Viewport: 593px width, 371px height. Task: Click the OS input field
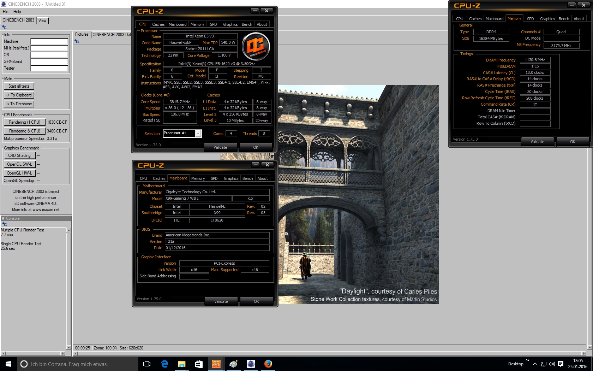(49, 55)
